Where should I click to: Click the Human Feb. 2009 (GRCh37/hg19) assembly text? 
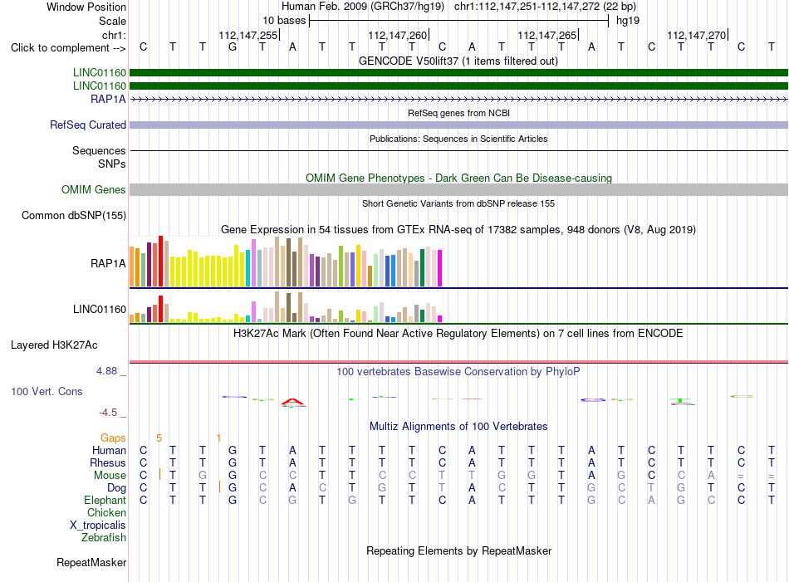click(363, 7)
